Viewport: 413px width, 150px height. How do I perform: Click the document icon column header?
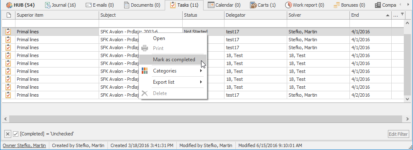coord(9,15)
